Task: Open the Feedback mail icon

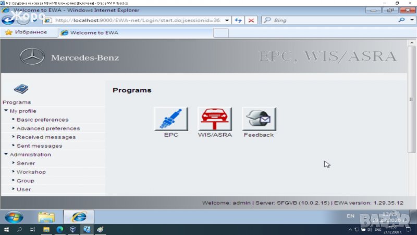Action: 259,119
